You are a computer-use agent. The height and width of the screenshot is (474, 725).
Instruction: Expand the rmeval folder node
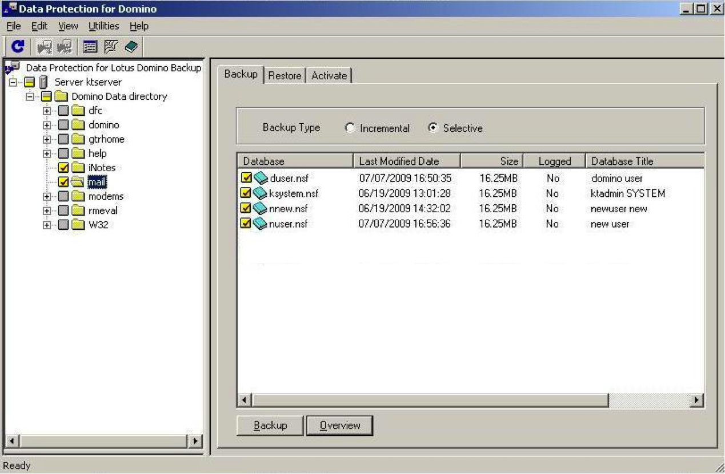click(47, 210)
